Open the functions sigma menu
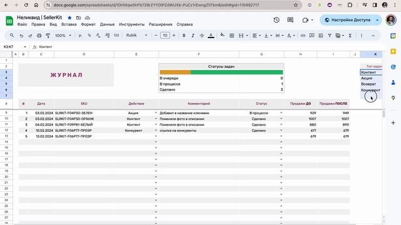Screen dimensions: 401x225 pyautogui.click(x=350, y=36)
